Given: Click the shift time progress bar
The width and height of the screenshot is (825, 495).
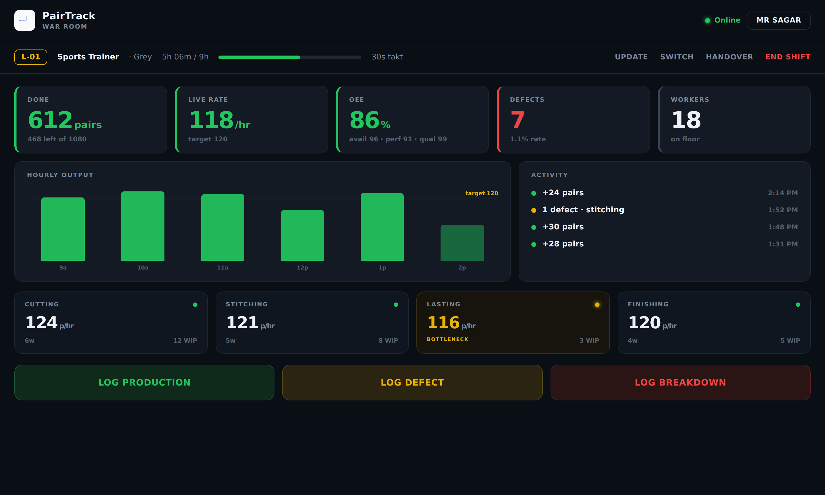Looking at the screenshot, I should (290, 57).
